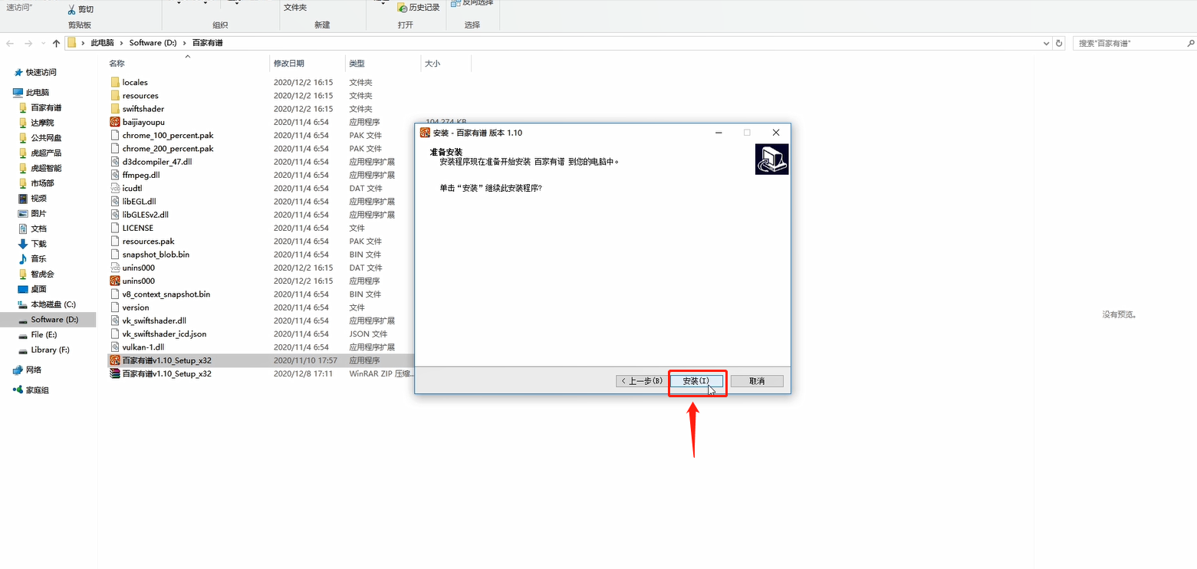The height and width of the screenshot is (569, 1197).
Task: Select the vk_swiftshader_icd.json file name
Action: click(164, 334)
